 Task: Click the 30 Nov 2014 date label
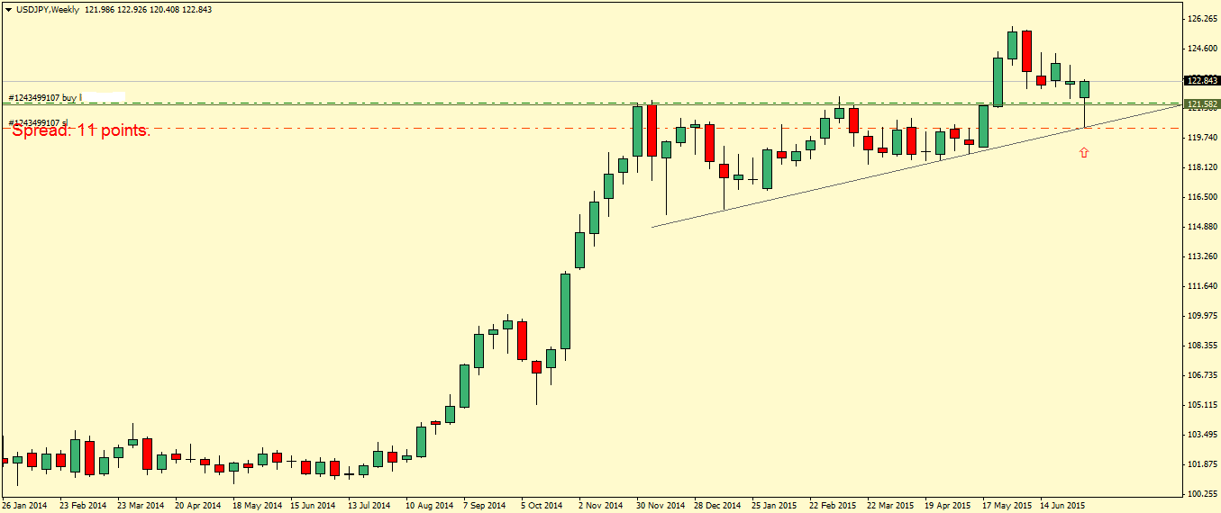[x=660, y=506]
